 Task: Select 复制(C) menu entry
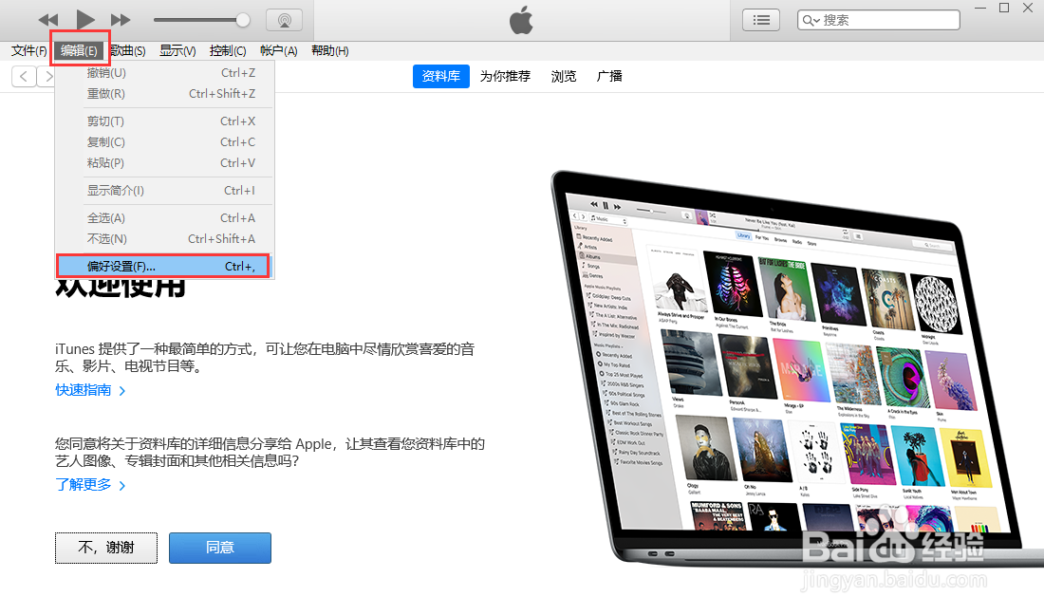(x=165, y=141)
